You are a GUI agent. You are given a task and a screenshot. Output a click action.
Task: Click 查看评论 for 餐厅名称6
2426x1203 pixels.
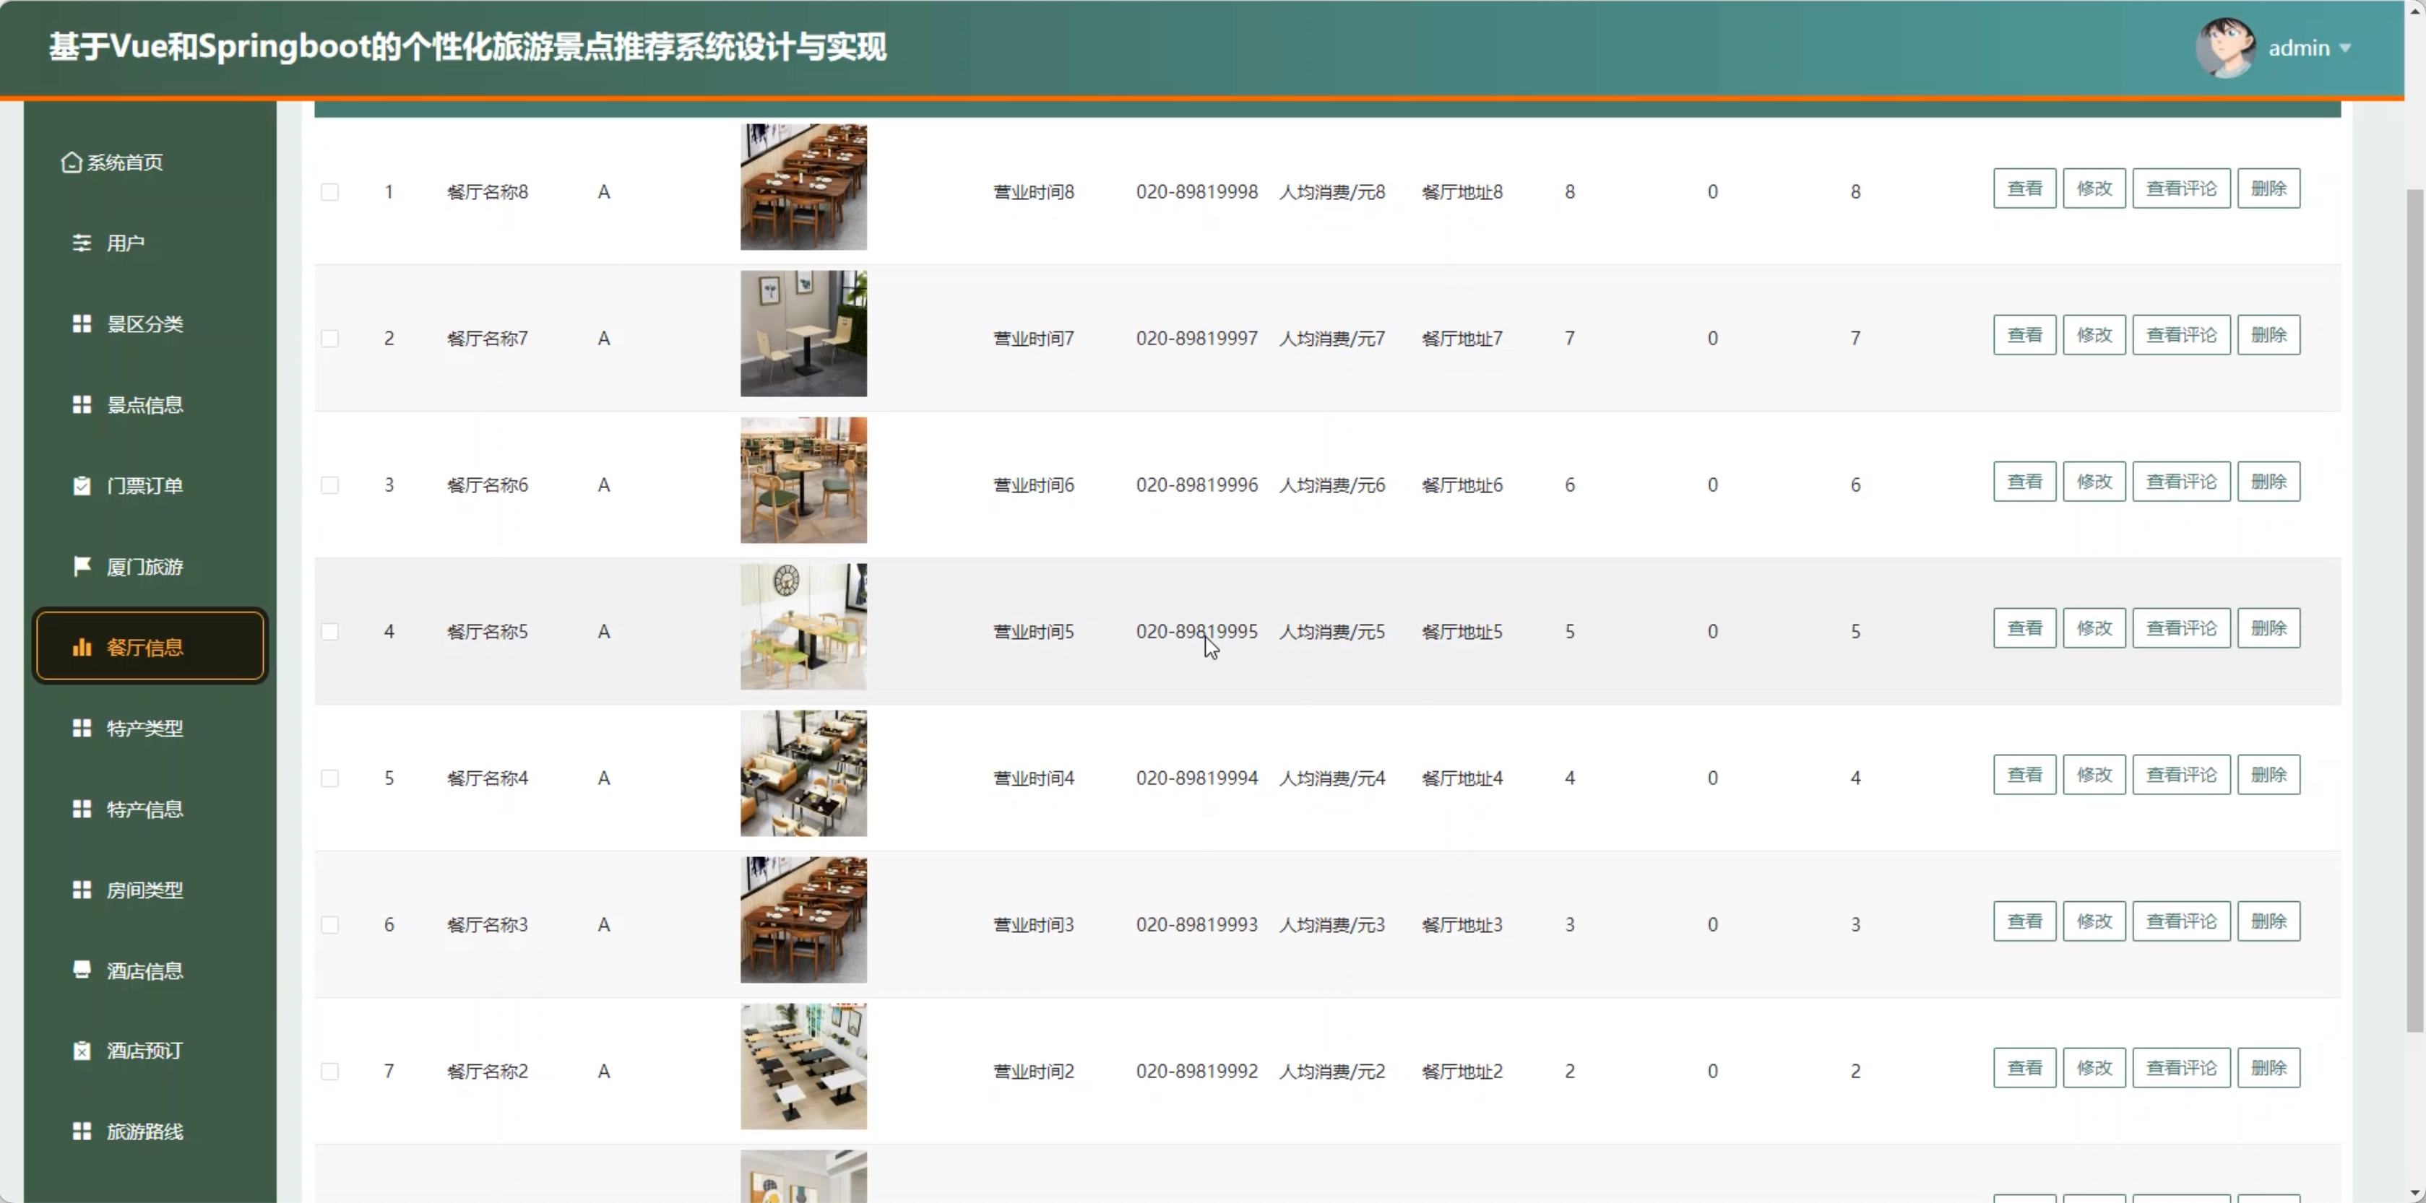2181,482
